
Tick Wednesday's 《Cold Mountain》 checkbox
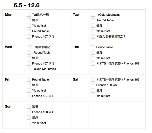(29, 69)
